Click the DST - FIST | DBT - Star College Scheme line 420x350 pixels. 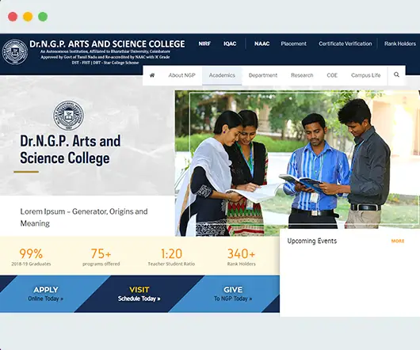(x=105, y=63)
